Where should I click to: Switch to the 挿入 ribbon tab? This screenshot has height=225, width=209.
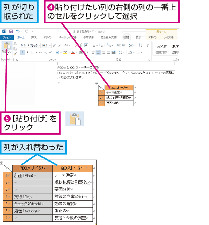[x=34, y=37]
